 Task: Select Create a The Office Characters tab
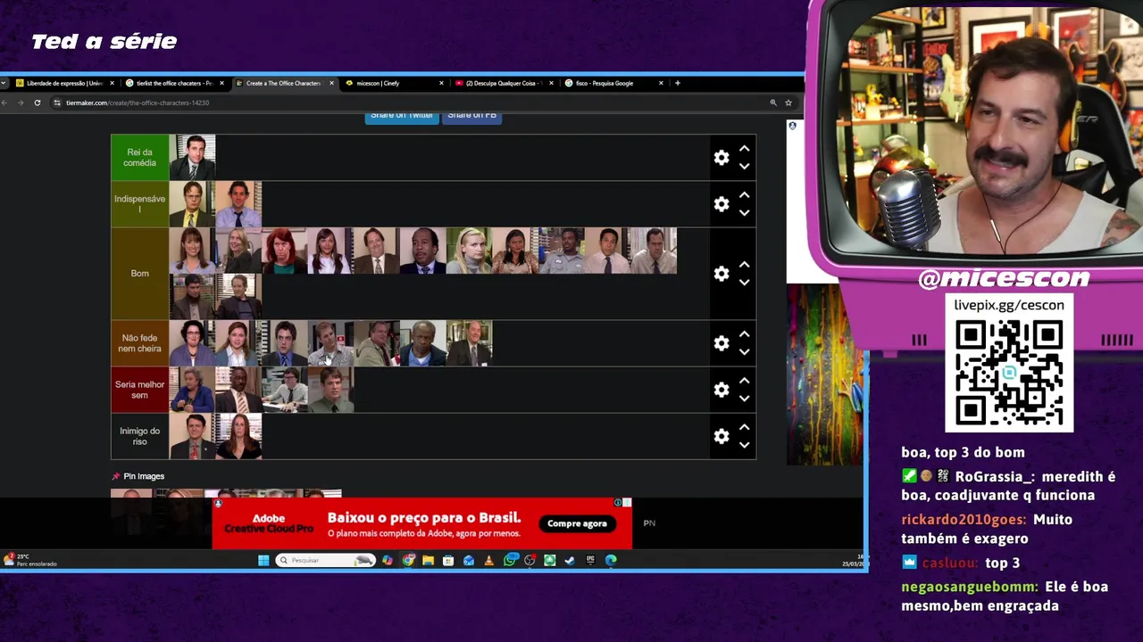point(284,83)
